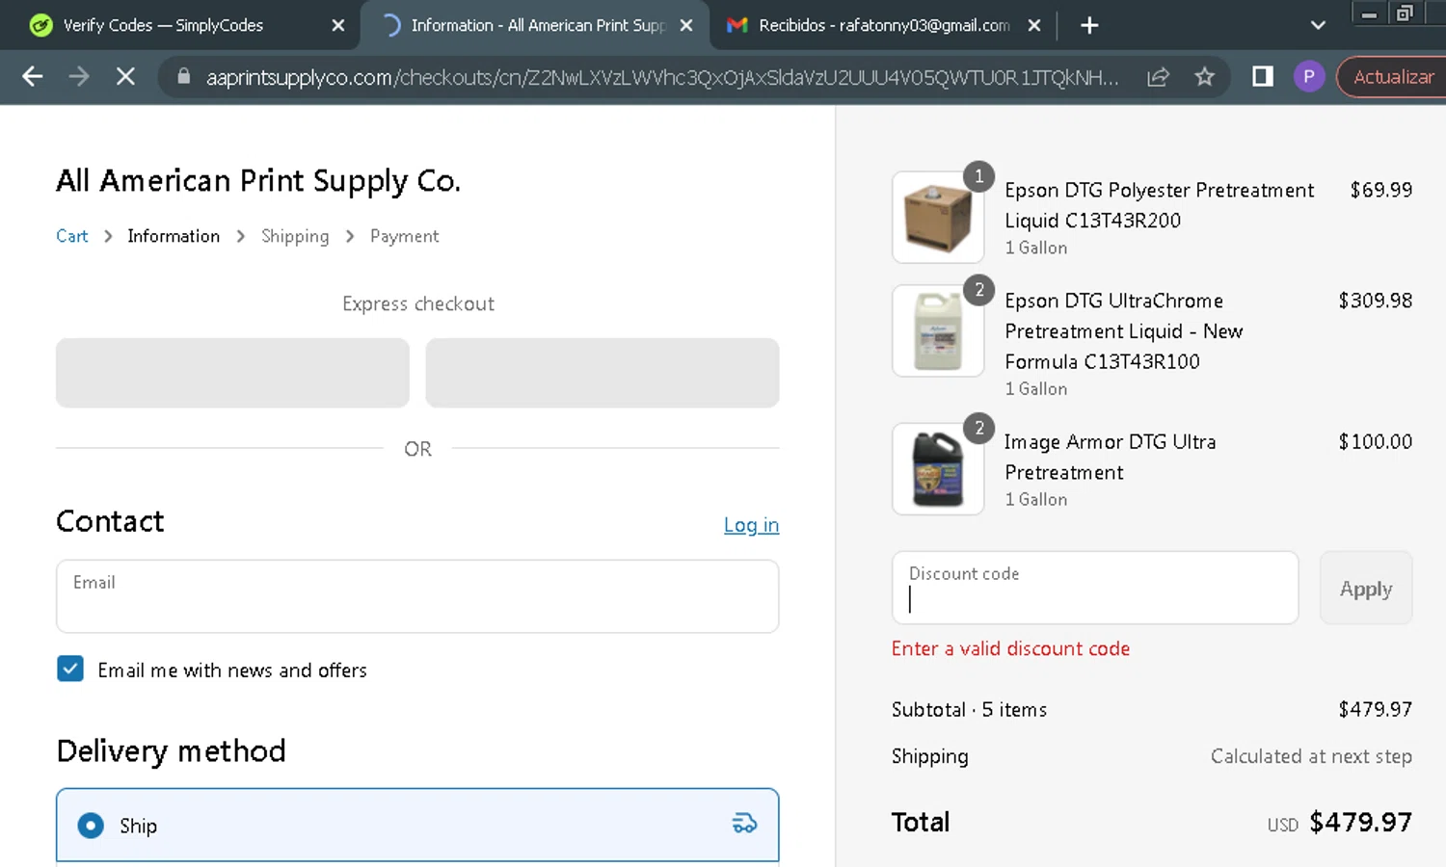The image size is (1446, 867).
Task: Click the Payment breadcrumb step
Action: click(x=404, y=236)
